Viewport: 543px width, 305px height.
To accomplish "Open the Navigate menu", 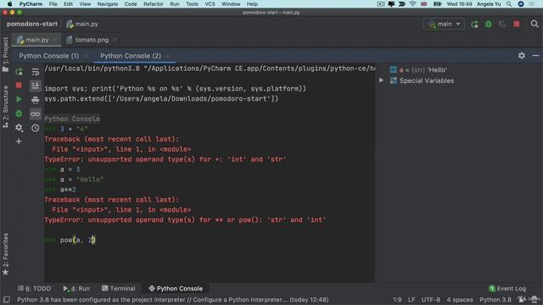I will pyautogui.click(x=108, y=4).
